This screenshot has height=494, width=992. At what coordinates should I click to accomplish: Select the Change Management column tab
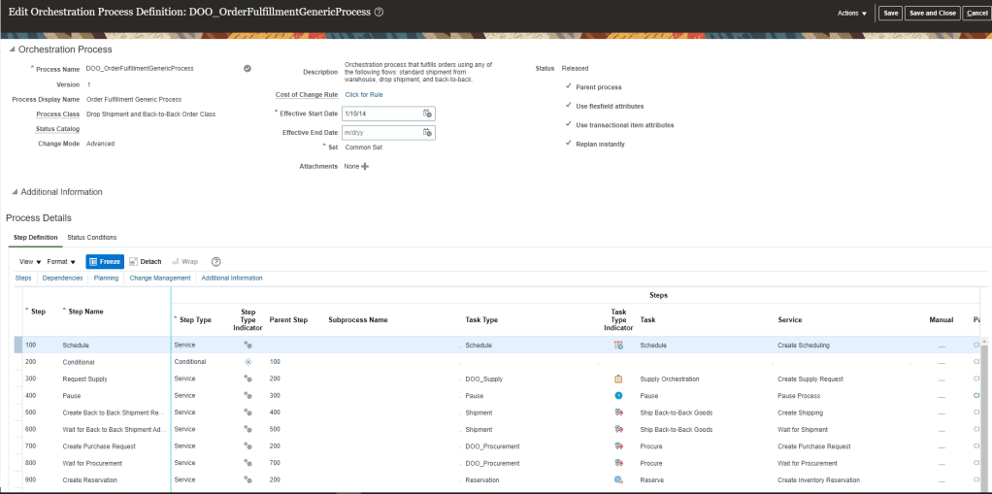coord(159,279)
